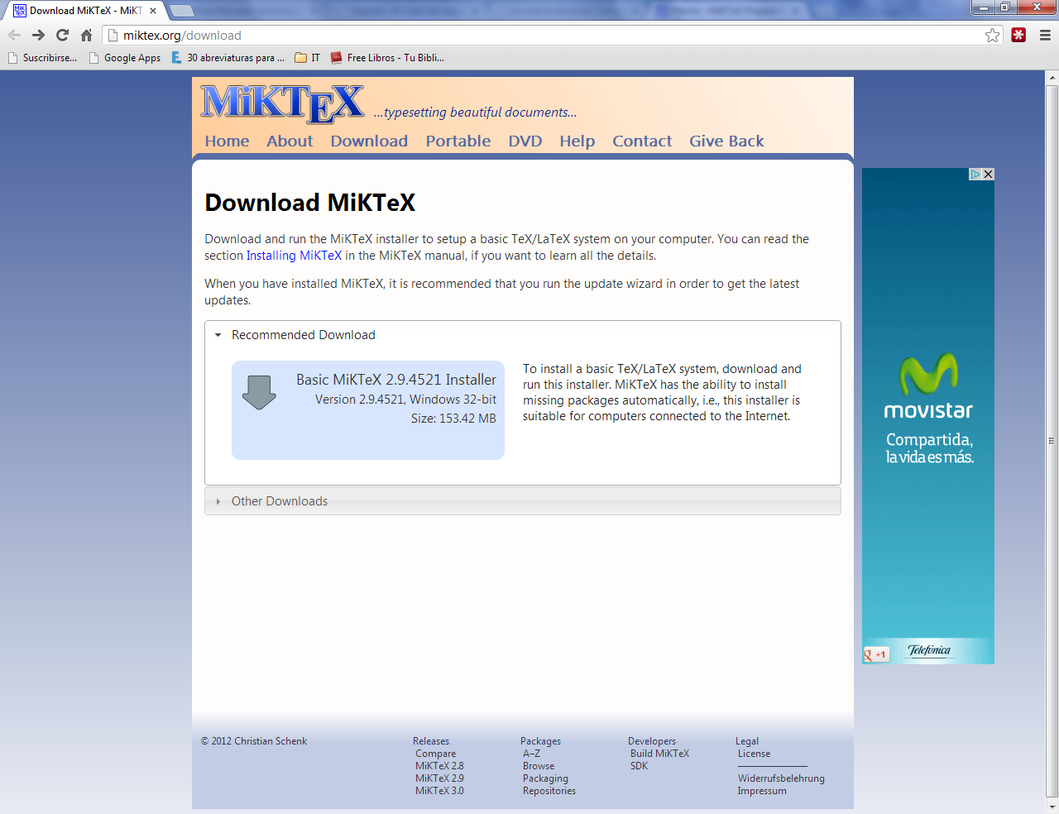This screenshot has height=814, width=1059.
Task: Open the Portable navigation menu item
Action: 458,141
